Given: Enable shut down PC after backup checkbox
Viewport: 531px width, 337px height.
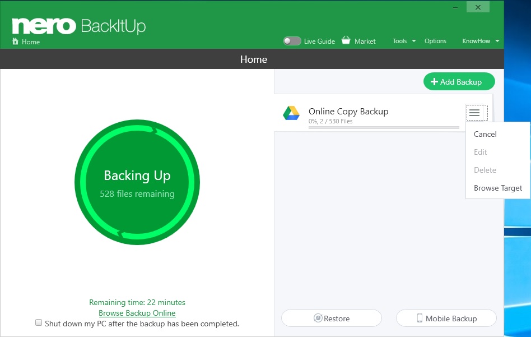Looking at the screenshot, I should click(x=39, y=322).
